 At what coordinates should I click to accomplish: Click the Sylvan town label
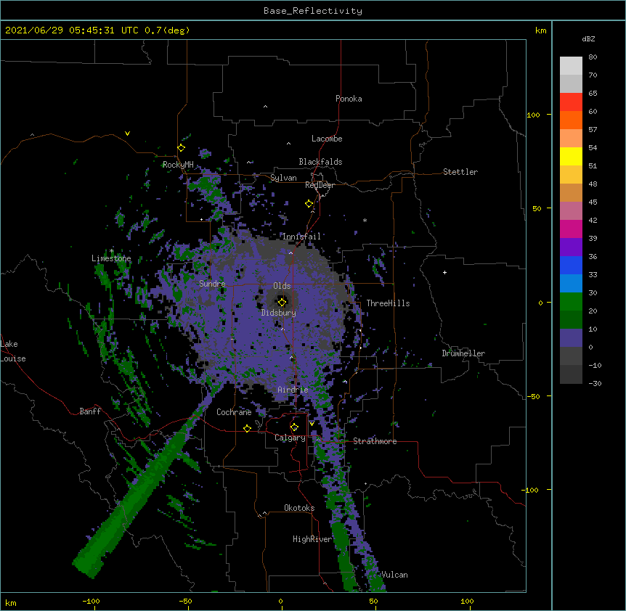(x=283, y=178)
